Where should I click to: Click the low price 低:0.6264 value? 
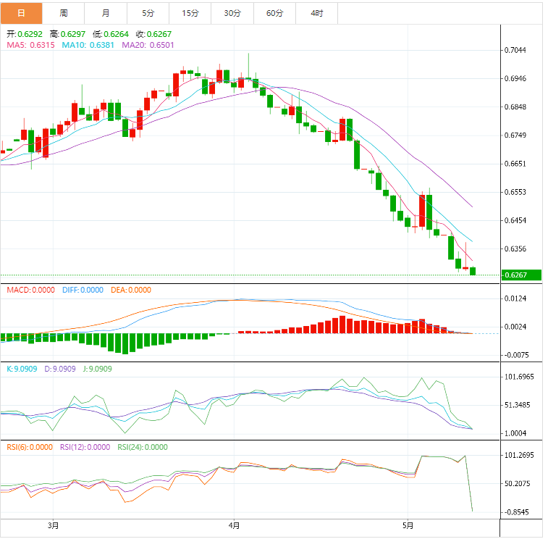[x=111, y=34]
